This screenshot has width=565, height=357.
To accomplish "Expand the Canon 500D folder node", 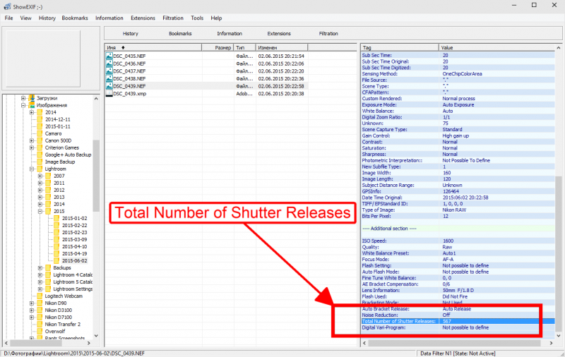I will tap(32, 140).
